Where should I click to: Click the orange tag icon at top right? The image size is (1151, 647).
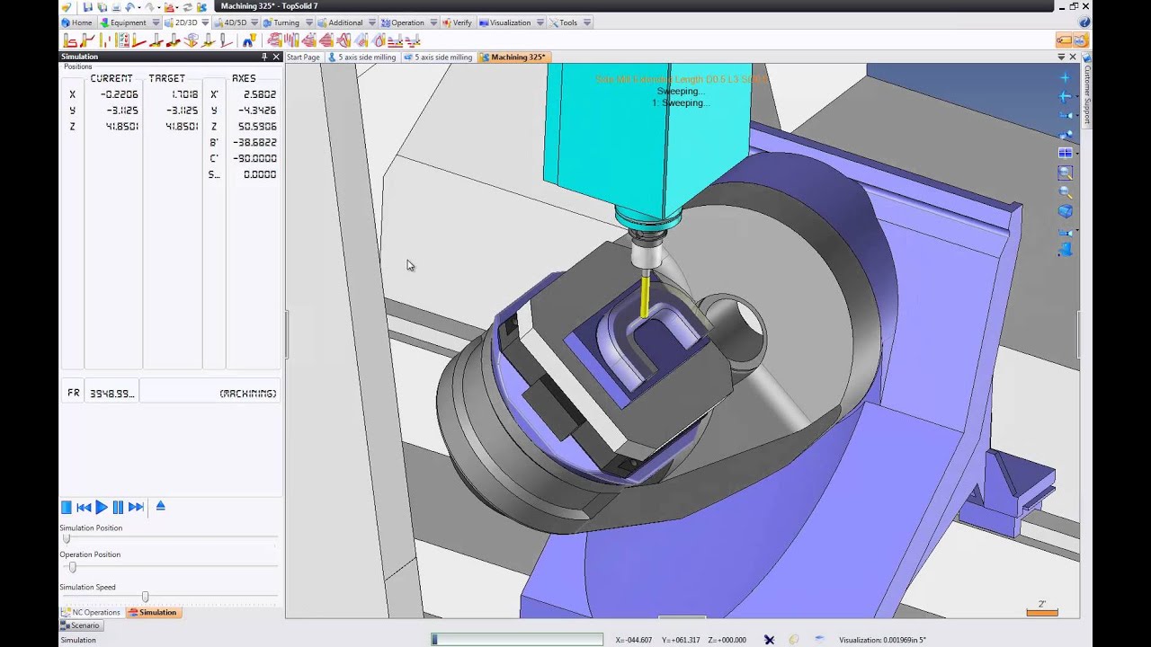pyautogui.click(x=1064, y=40)
